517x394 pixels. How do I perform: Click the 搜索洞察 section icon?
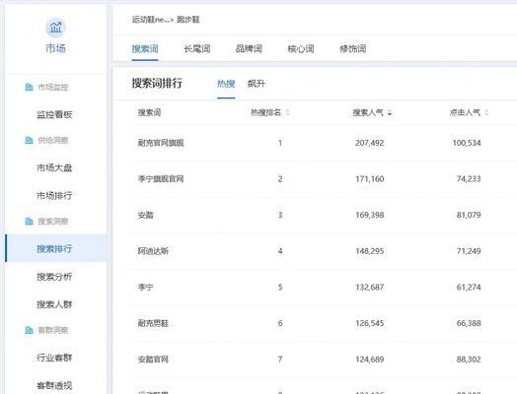tap(29, 222)
